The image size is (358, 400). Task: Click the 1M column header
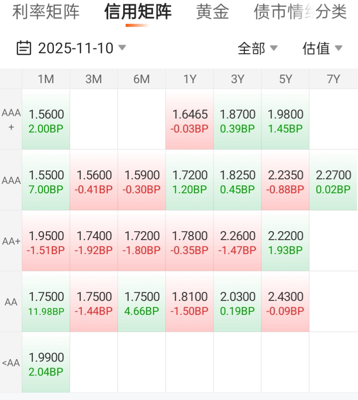[x=46, y=79]
